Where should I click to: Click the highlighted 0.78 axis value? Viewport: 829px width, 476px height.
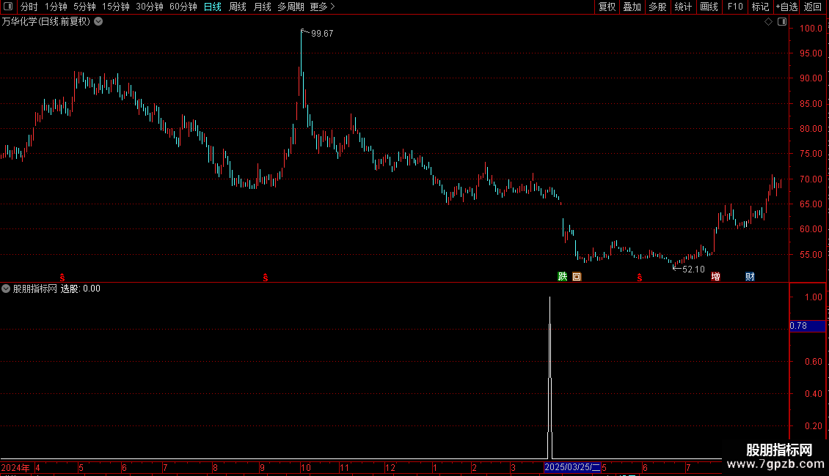(807, 326)
